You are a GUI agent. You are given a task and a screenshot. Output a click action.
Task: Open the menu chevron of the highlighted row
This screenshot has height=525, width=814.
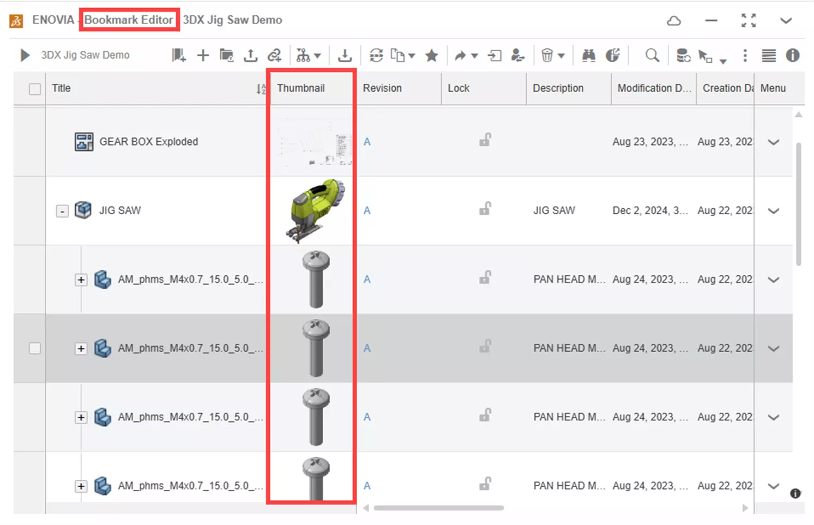click(x=774, y=348)
